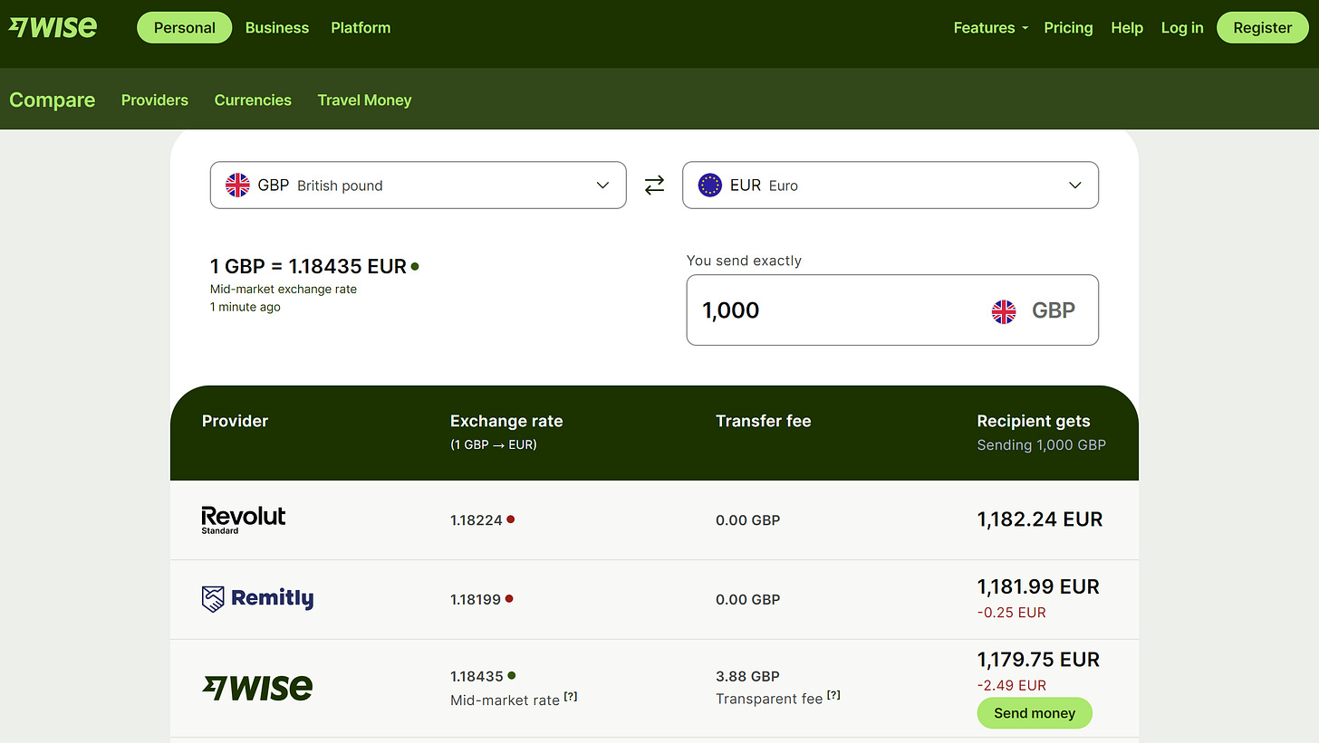
Task: Click the British flag in GBP dropdown
Action: click(237, 185)
